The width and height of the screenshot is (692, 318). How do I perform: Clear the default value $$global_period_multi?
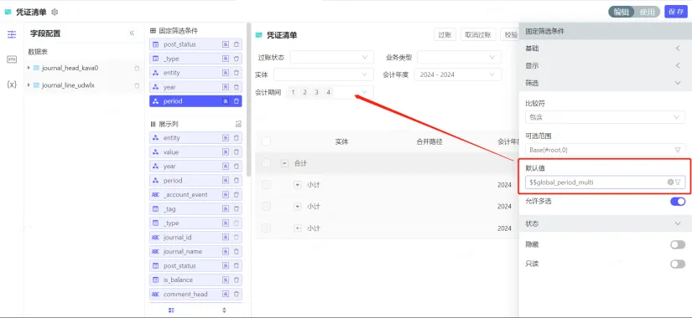[670, 182]
